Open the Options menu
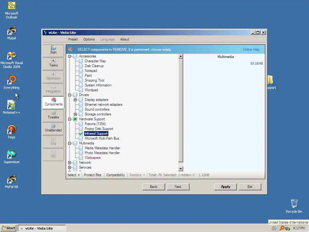The image size is (309, 232). 89,39
